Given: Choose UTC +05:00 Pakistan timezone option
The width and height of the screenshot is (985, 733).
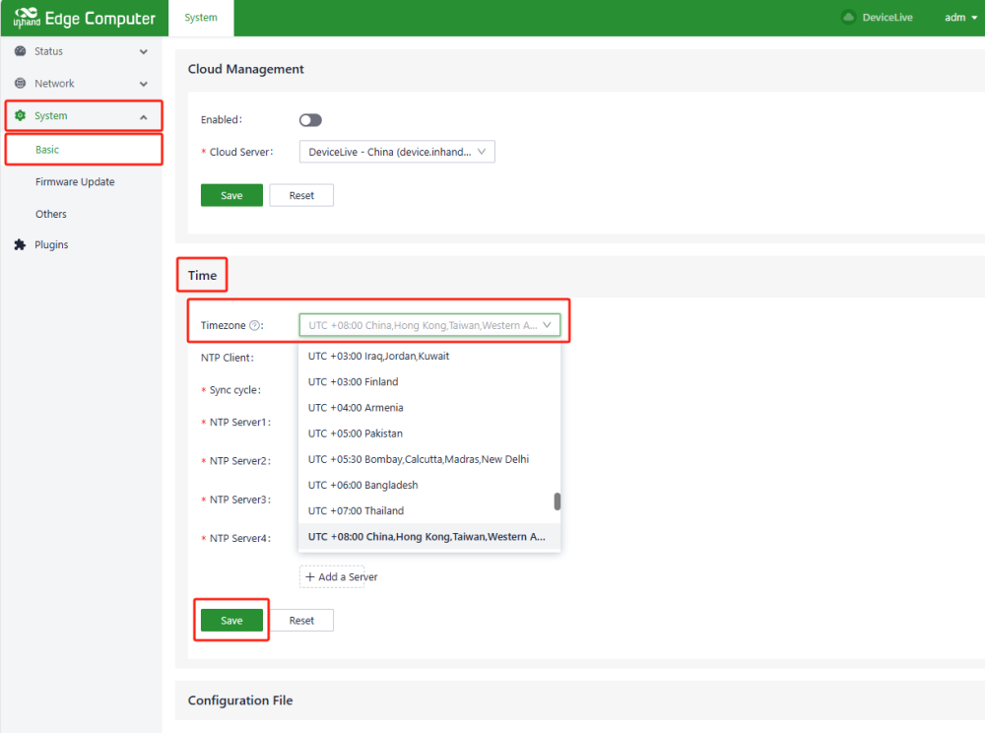Looking at the screenshot, I should click(x=356, y=433).
